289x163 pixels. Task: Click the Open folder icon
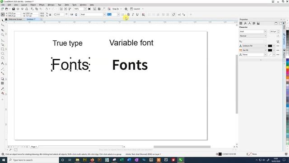pyautogui.click(x=7, y=9)
